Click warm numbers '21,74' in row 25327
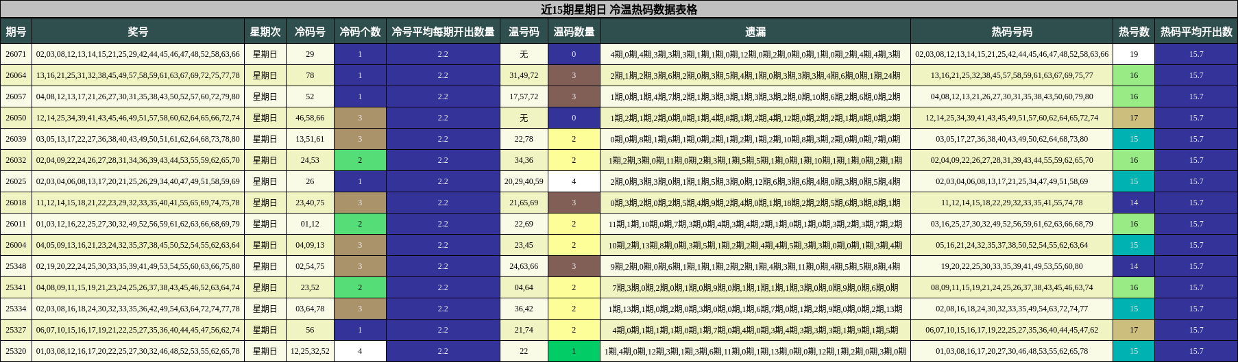 tap(524, 330)
